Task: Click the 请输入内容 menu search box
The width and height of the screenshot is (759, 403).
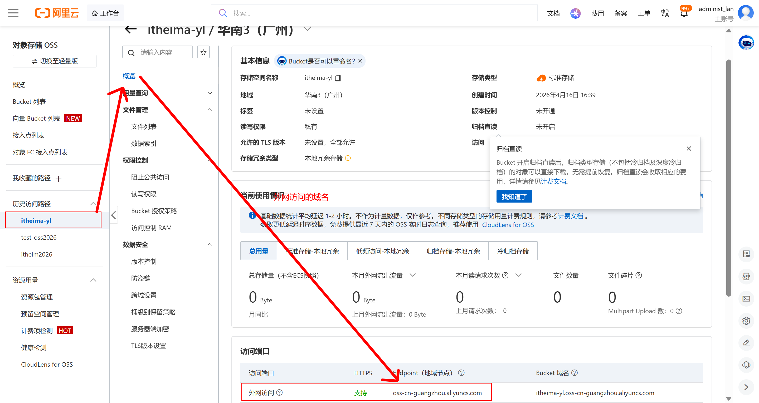Action: [158, 52]
